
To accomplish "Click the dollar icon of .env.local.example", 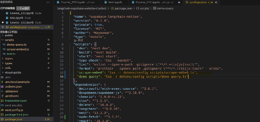I will [x=2, y=82].
